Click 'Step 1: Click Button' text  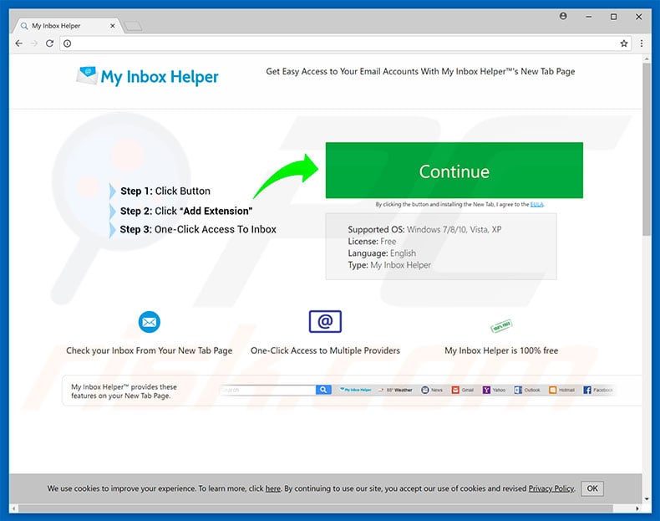pos(165,192)
